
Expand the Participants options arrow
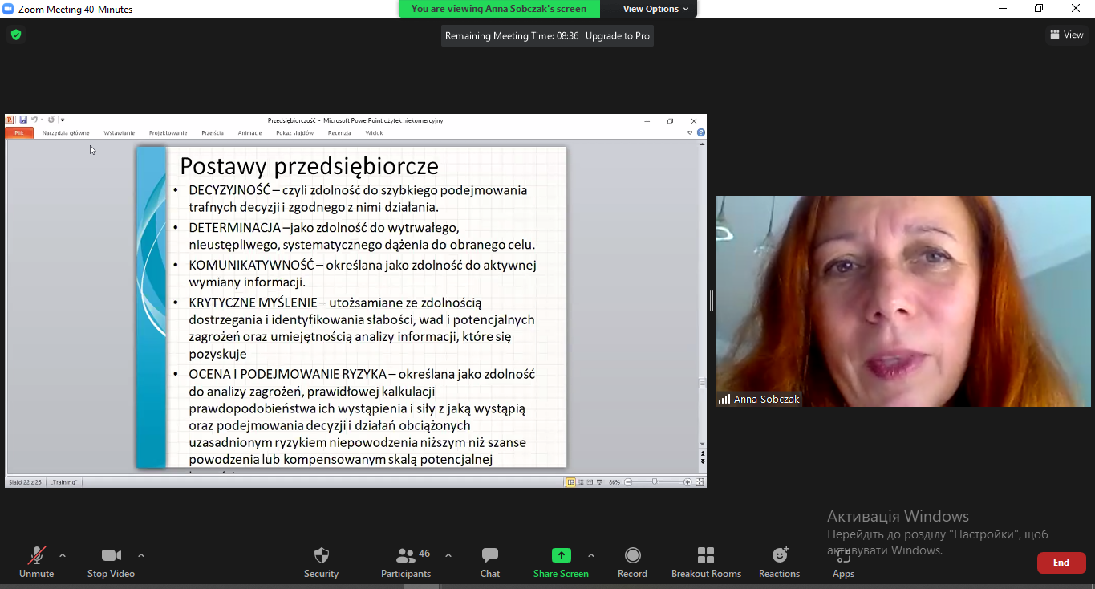coord(448,555)
